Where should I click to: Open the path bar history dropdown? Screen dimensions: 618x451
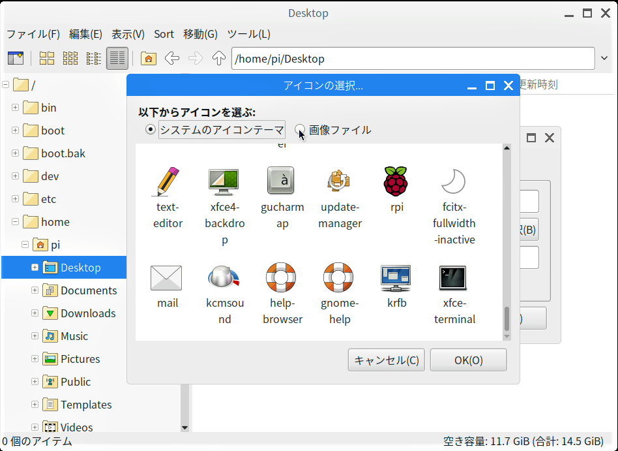604,59
